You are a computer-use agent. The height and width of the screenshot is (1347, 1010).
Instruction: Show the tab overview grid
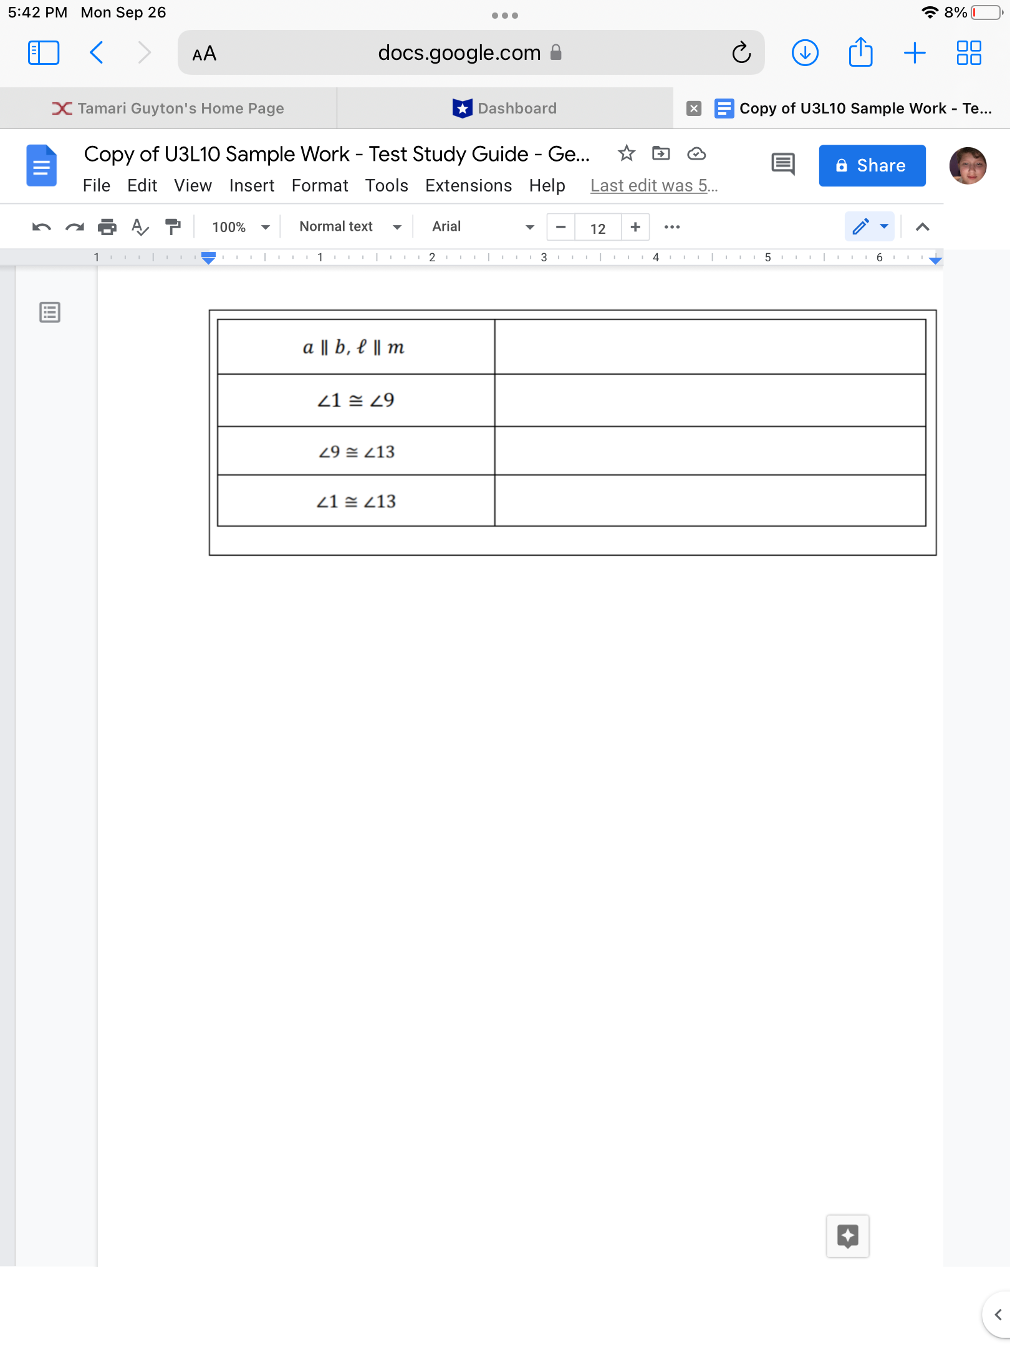click(x=969, y=53)
